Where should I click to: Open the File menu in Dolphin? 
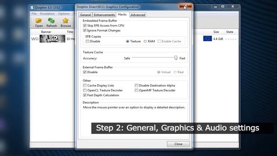tap(34, 13)
